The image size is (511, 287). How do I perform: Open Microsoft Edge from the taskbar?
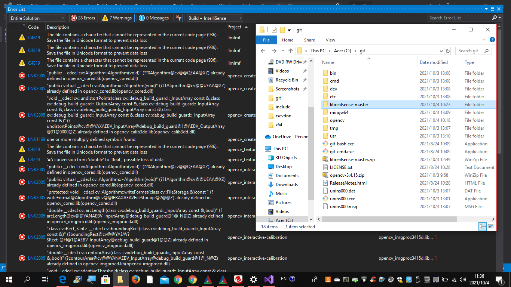click(x=62, y=279)
